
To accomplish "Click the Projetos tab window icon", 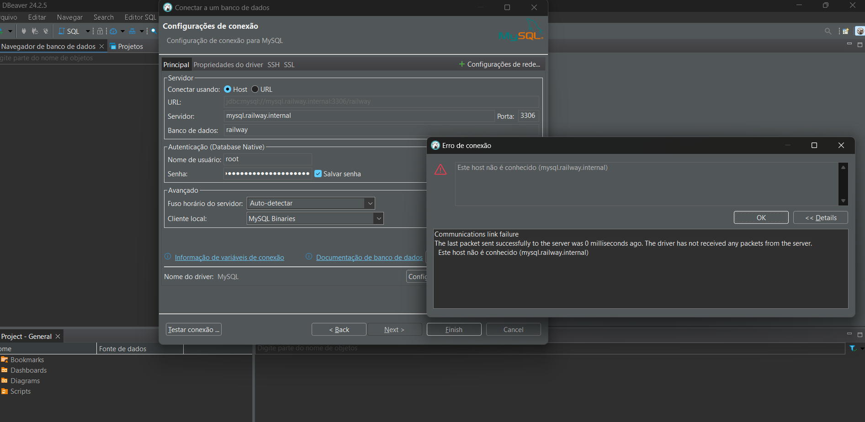I will tap(113, 47).
